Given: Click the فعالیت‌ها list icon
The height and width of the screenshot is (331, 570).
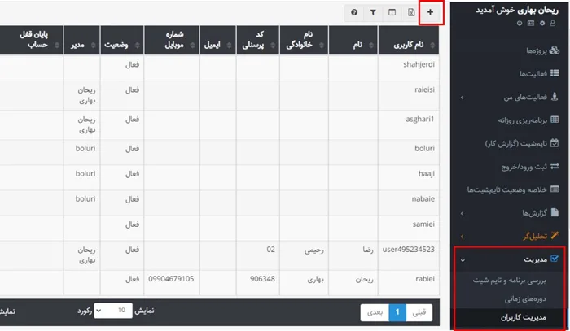Looking at the screenshot, I should pos(555,73).
